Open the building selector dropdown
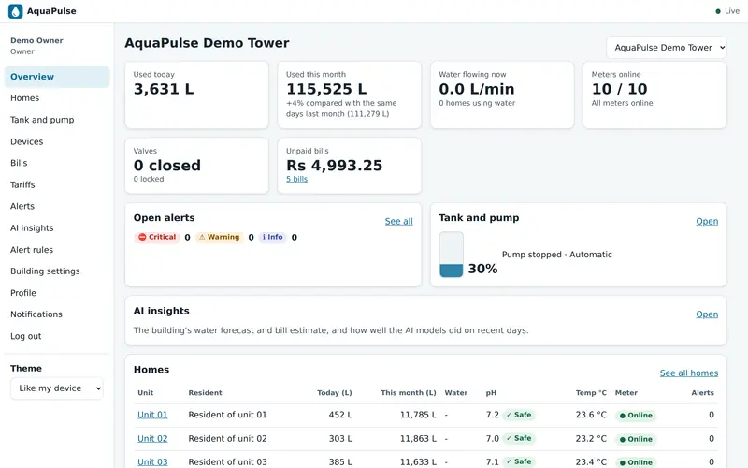Image resolution: width=748 pixels, height=468 pixels. pos(667,48)
